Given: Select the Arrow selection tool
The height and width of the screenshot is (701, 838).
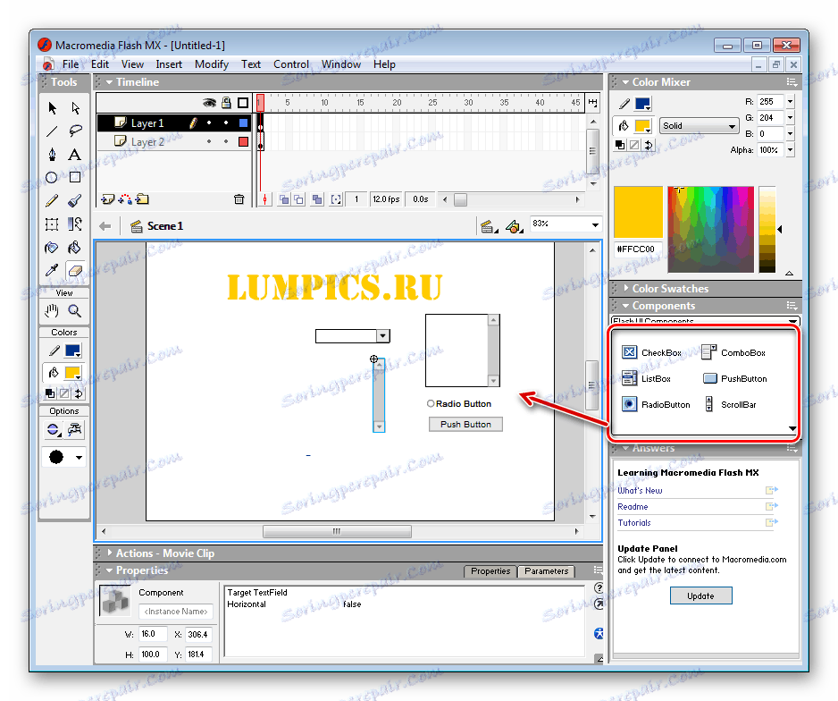Looking at the screenshot, I should click(53, 108).
